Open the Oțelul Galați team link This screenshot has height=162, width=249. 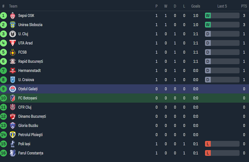coord(28,89)
